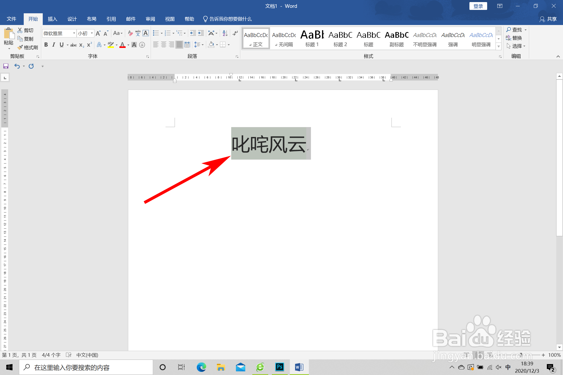The height and width of the screenshot is (375, 563).
Task: Switch to the 布局 Layout tab
Action: pyautogui.click(x=91, y=19)
